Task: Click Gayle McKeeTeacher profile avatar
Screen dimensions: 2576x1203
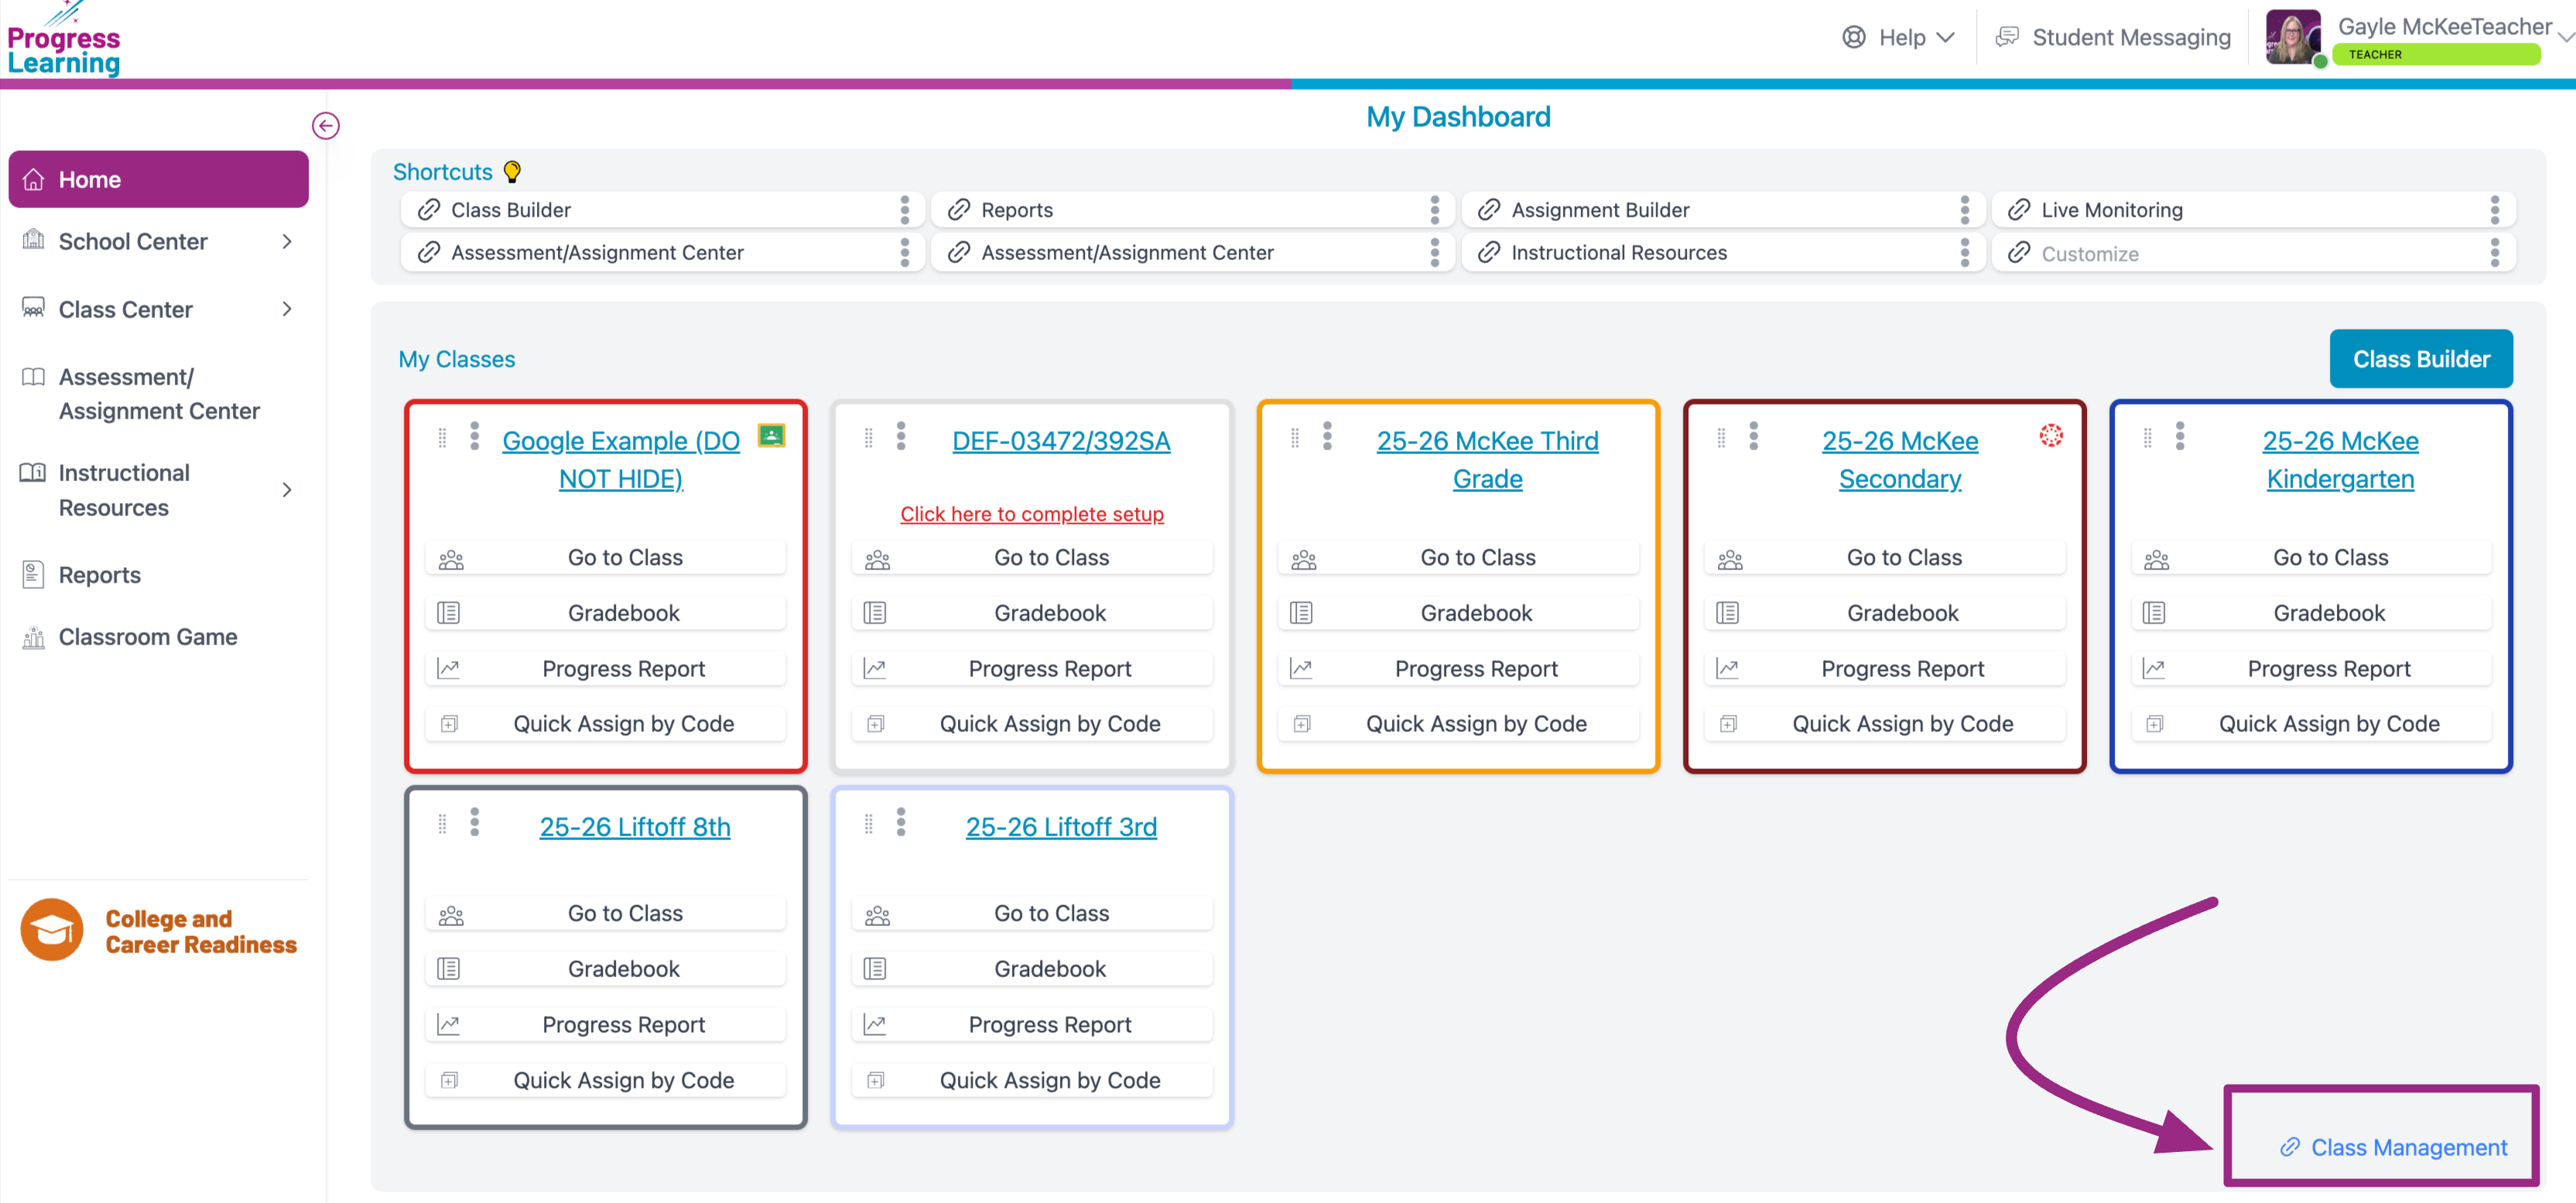Action: tap(2293, 38)
